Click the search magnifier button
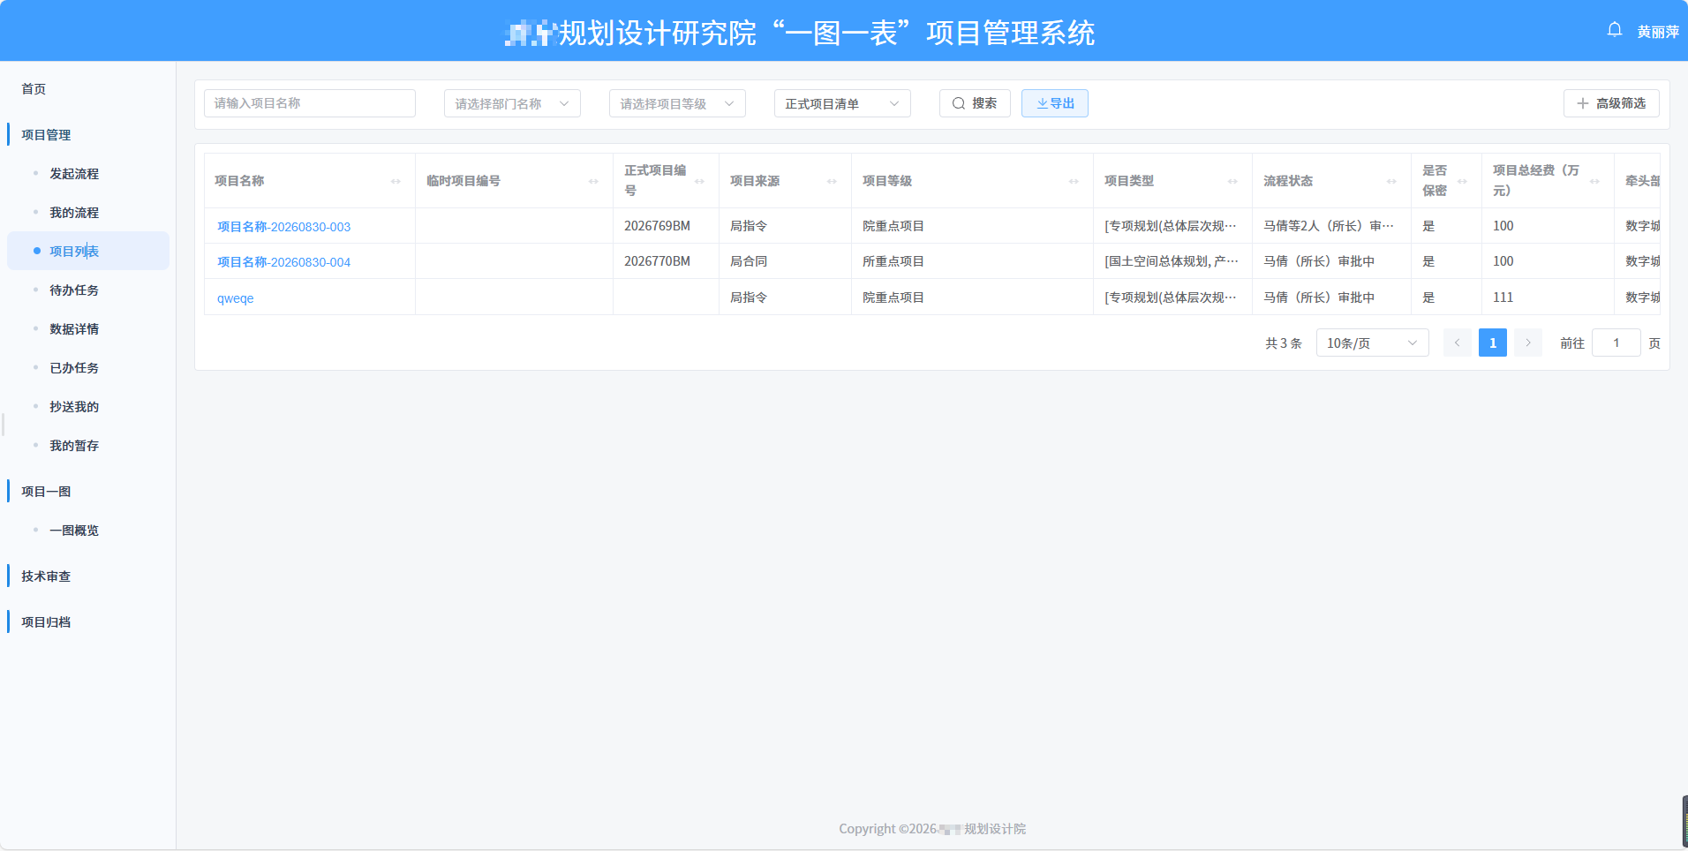The image size is (1688, 851). coord(975,103)
